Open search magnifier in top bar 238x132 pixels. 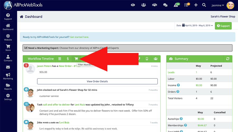point(204,5)
